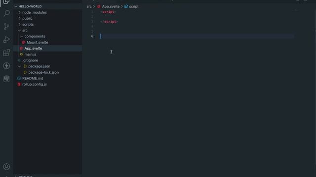Open the Accounts menu icon
The height and width of the screenshot is (177, 316).
(6, 167)
